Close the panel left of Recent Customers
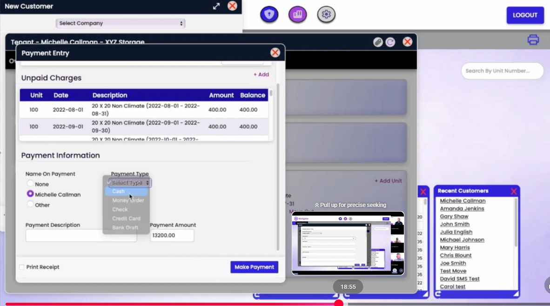 [423, 192]
